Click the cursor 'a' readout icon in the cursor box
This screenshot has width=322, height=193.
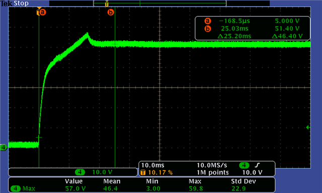tap(208, 21)
